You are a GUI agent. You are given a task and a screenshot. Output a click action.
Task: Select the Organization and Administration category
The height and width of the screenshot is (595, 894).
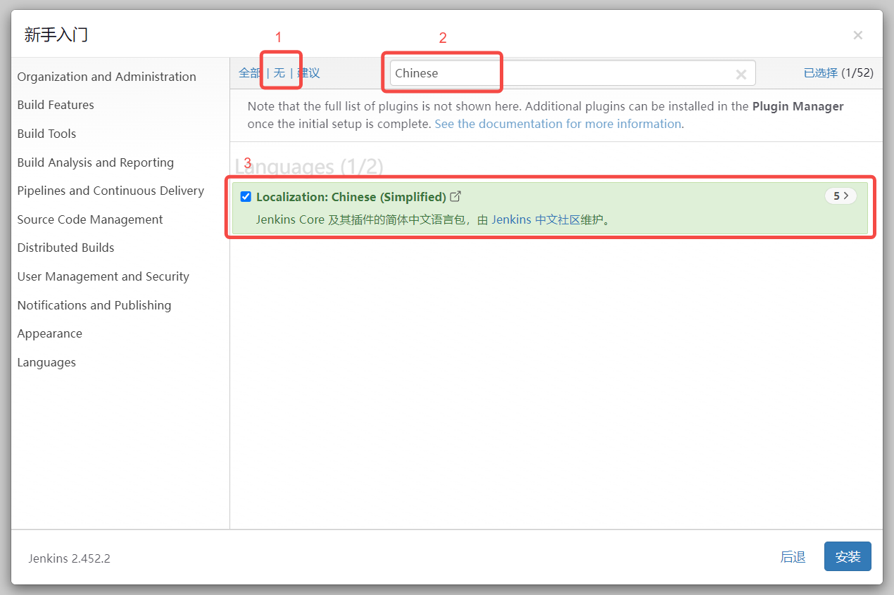pyautogui.click(x=106, y=77)
